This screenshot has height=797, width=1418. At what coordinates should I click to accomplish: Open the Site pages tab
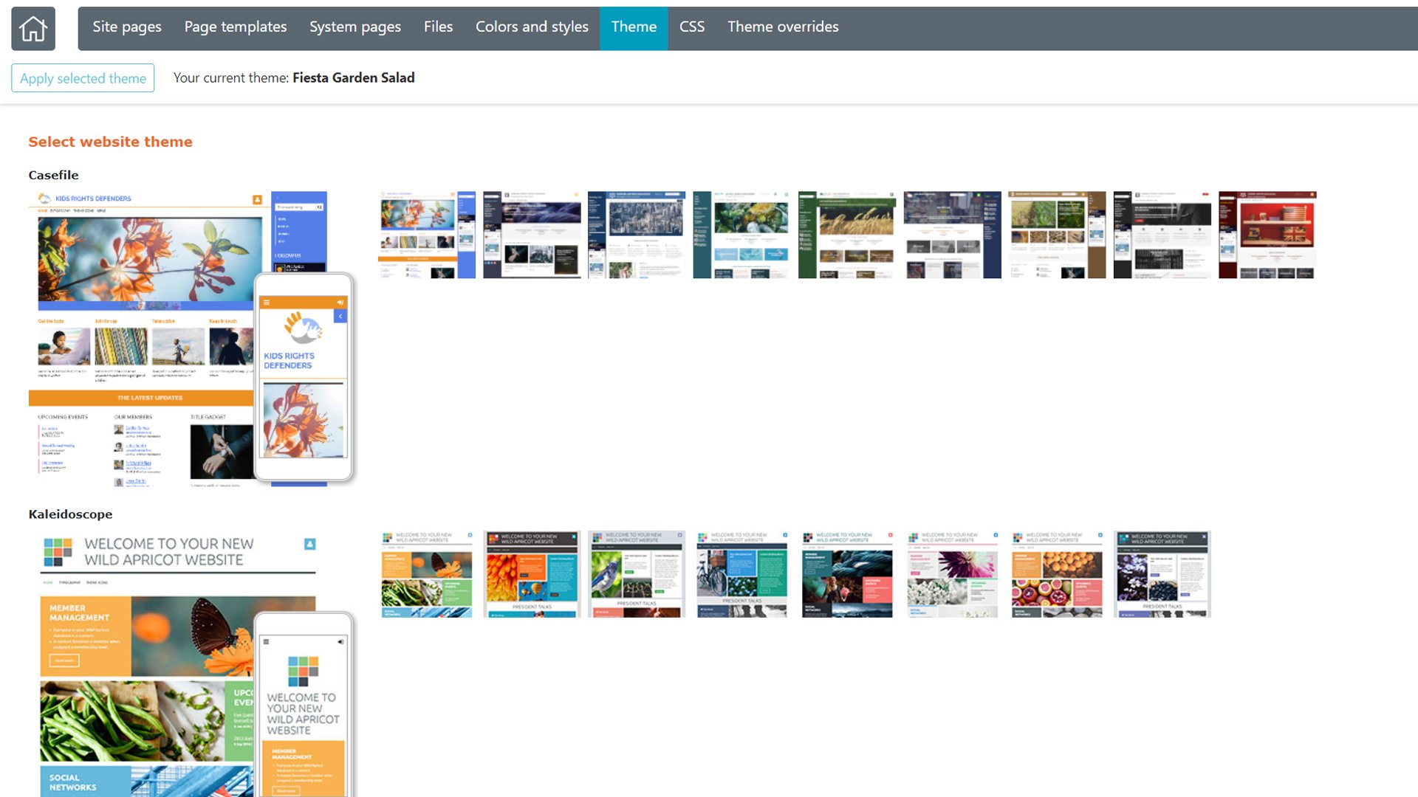pos(127,27)
